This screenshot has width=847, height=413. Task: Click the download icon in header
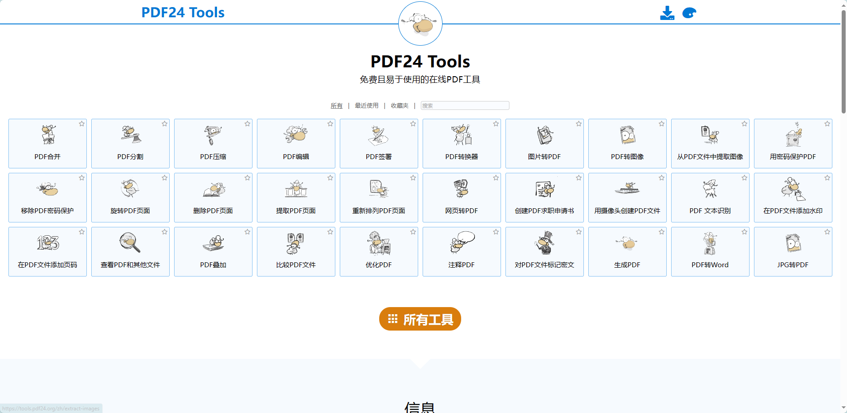click(667, 13)
